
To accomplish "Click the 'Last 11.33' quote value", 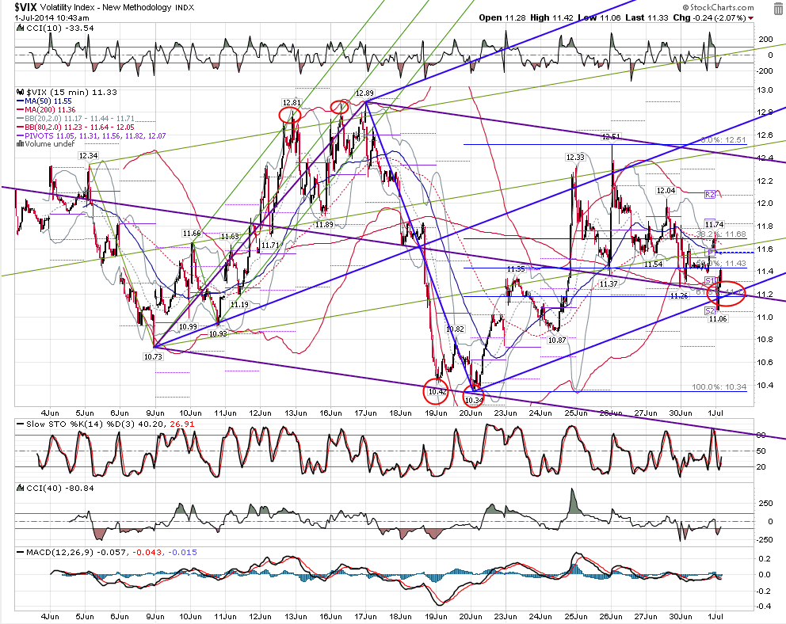I will click(647, 17).
